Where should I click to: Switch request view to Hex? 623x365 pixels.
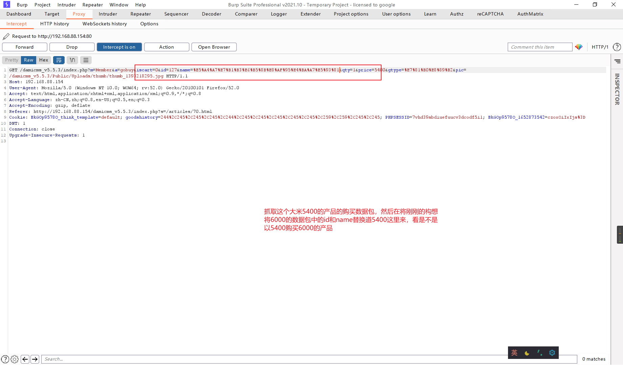pyautogui.click(x=44, y=60)
